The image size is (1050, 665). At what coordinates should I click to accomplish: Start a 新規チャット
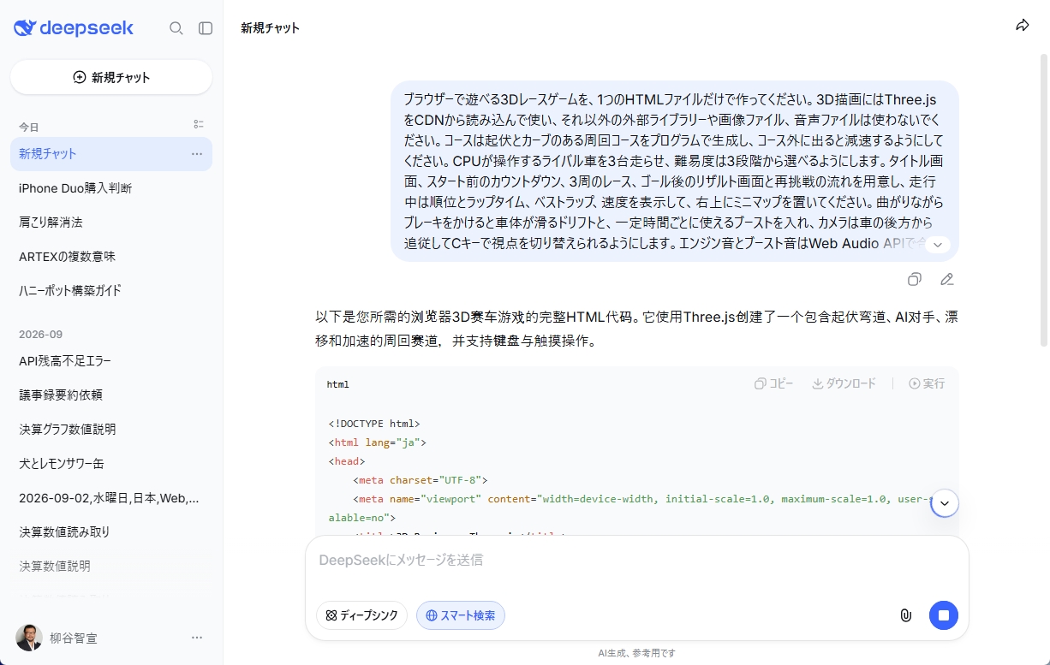pos(111,77)
